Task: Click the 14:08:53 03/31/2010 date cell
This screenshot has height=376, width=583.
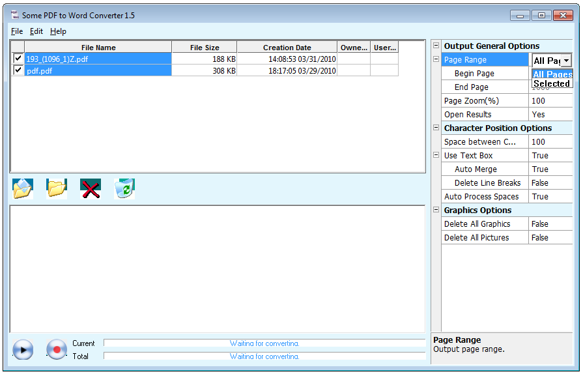Action: pyautogui.click(x=287, y=59)
